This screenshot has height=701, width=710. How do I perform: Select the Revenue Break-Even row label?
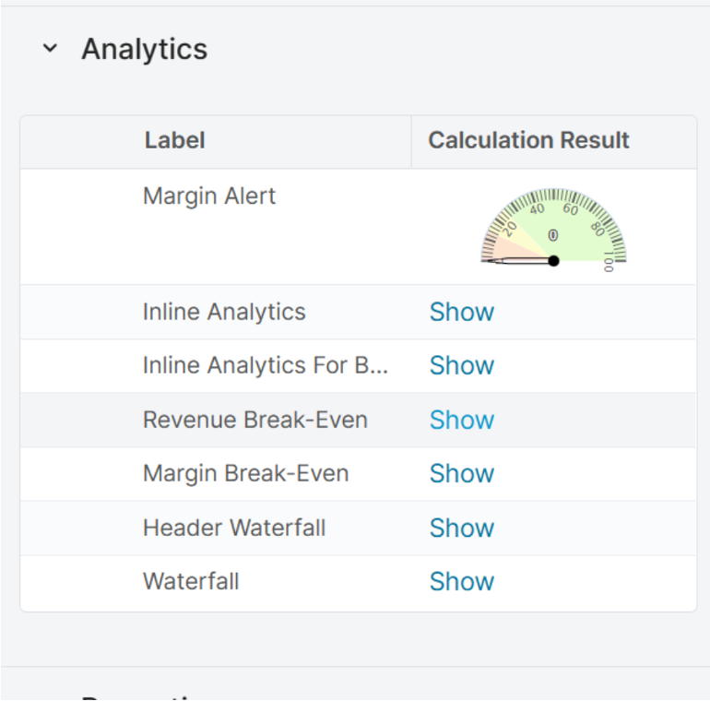[x=255, y=420]
